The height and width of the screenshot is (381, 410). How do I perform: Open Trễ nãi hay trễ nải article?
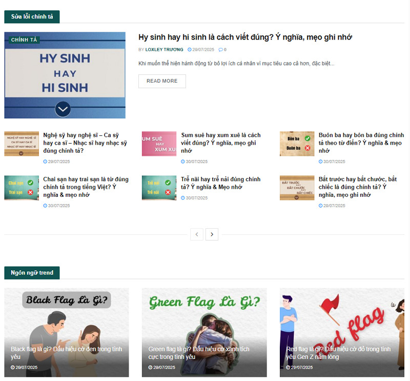pyautogui.click(x=221, y=183)
